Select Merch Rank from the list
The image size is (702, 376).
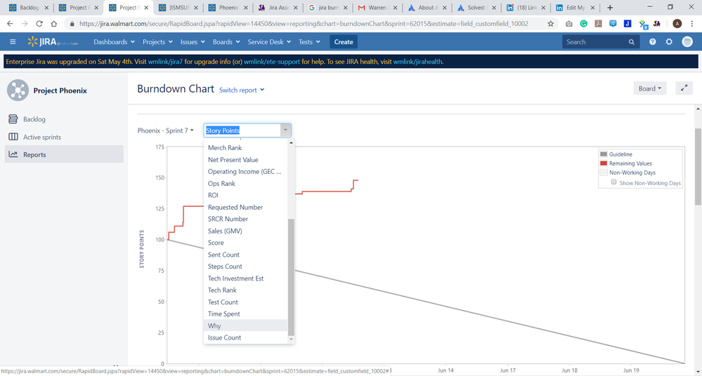pyautogui.click(x=245, y=147)
